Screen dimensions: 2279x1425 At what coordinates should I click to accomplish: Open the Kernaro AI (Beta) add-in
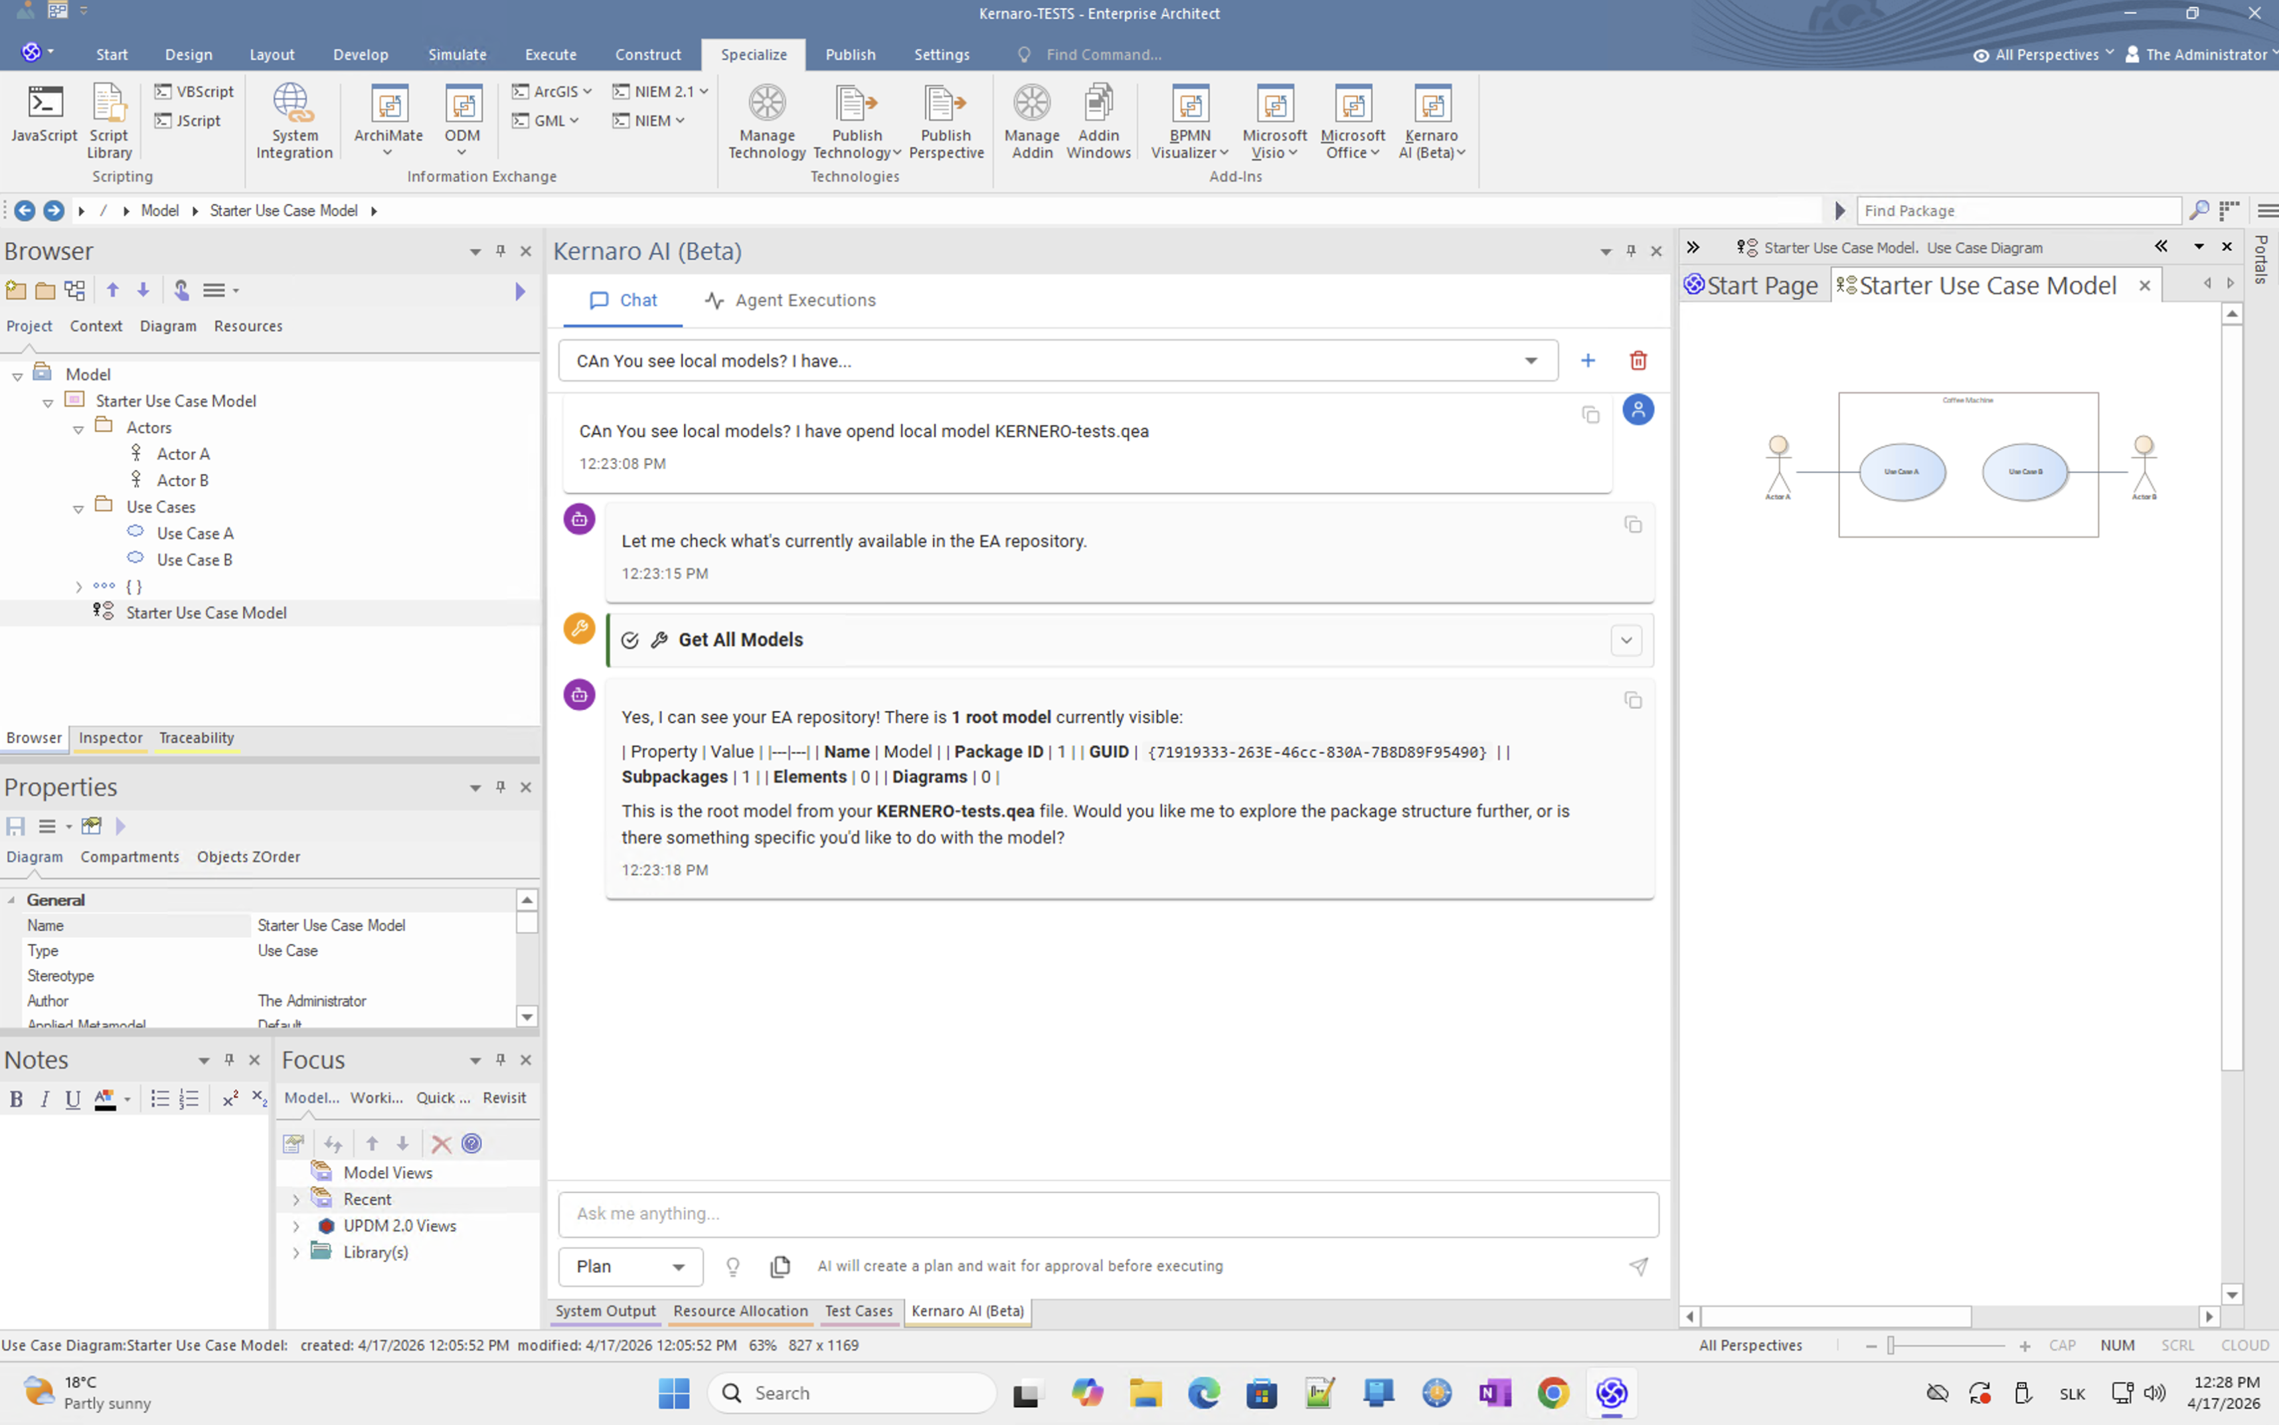[x=1432, y=121]
